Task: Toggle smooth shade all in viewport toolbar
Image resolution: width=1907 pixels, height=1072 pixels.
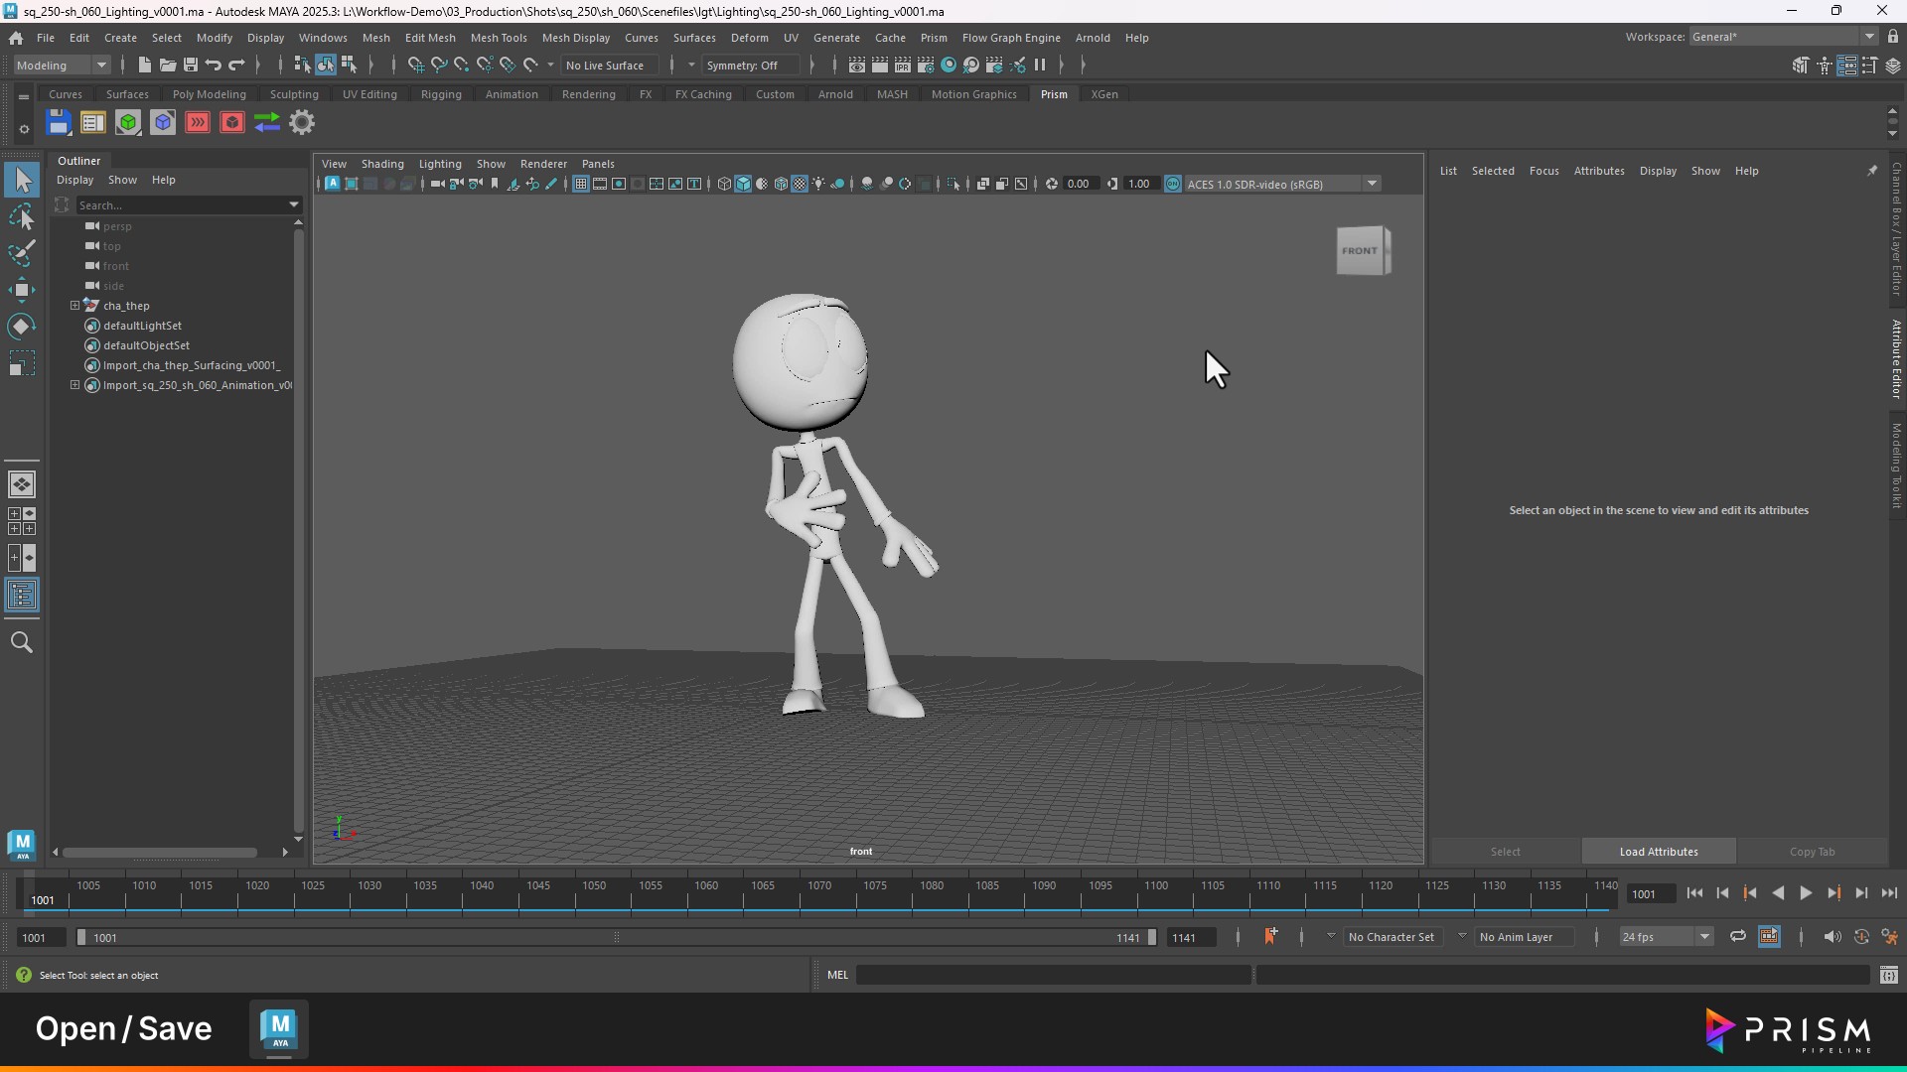Action: pyautogui.click(x=743, y=184)
